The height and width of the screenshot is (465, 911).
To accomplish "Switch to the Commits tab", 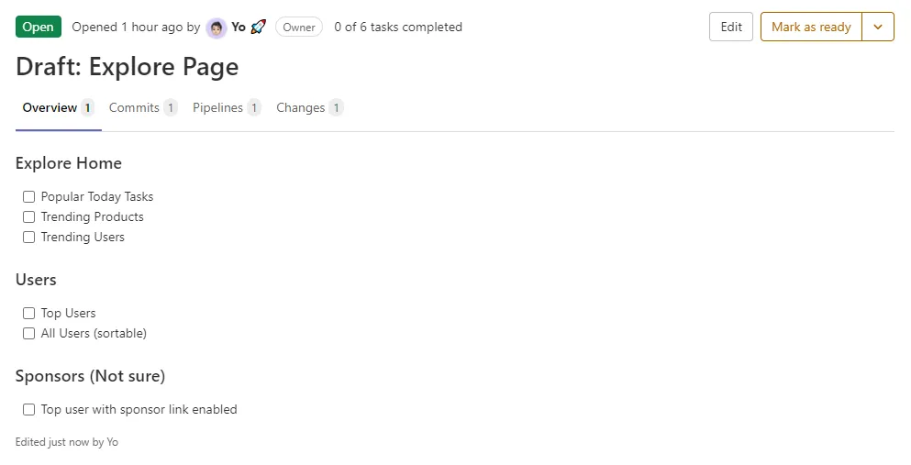I will (x=134, y=108).
